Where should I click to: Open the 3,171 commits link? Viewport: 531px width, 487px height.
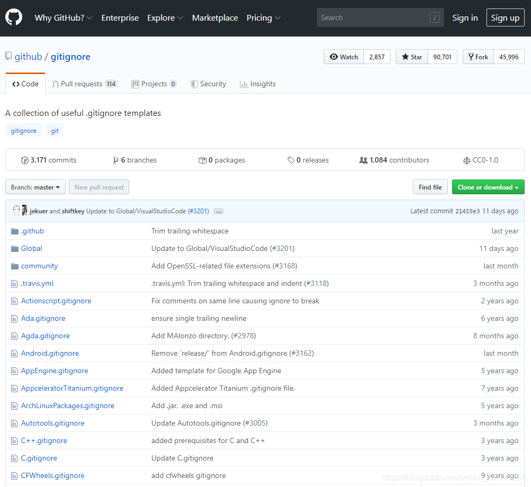[49, 160]
